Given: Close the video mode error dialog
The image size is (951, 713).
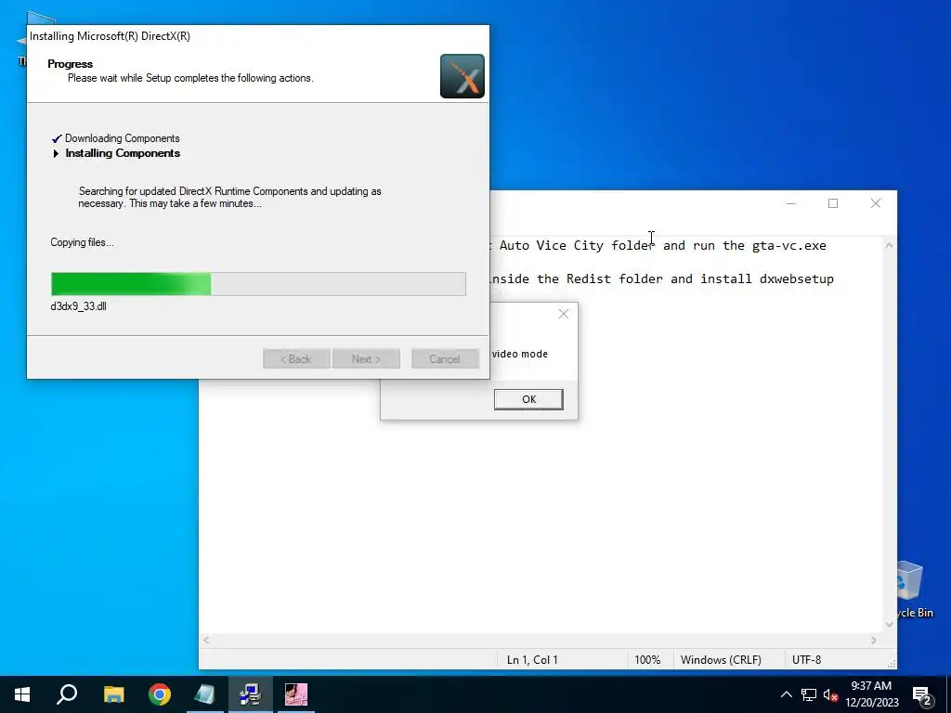Looking at the screenshot, I should 564,314.
